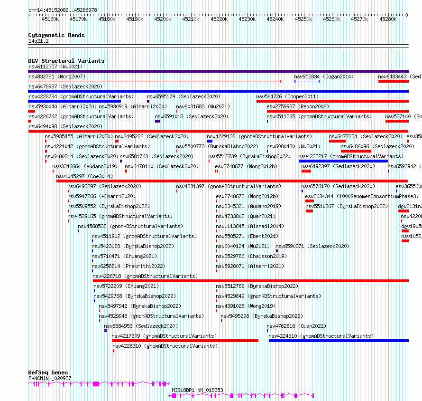Click nsv3529786 (Chaisson2019) label
Screen dimensions: 422x401
(x=251, y=256)
